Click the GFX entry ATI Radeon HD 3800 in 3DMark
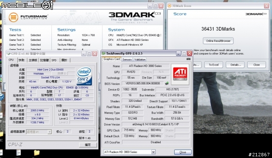 (x=133, y=40)
